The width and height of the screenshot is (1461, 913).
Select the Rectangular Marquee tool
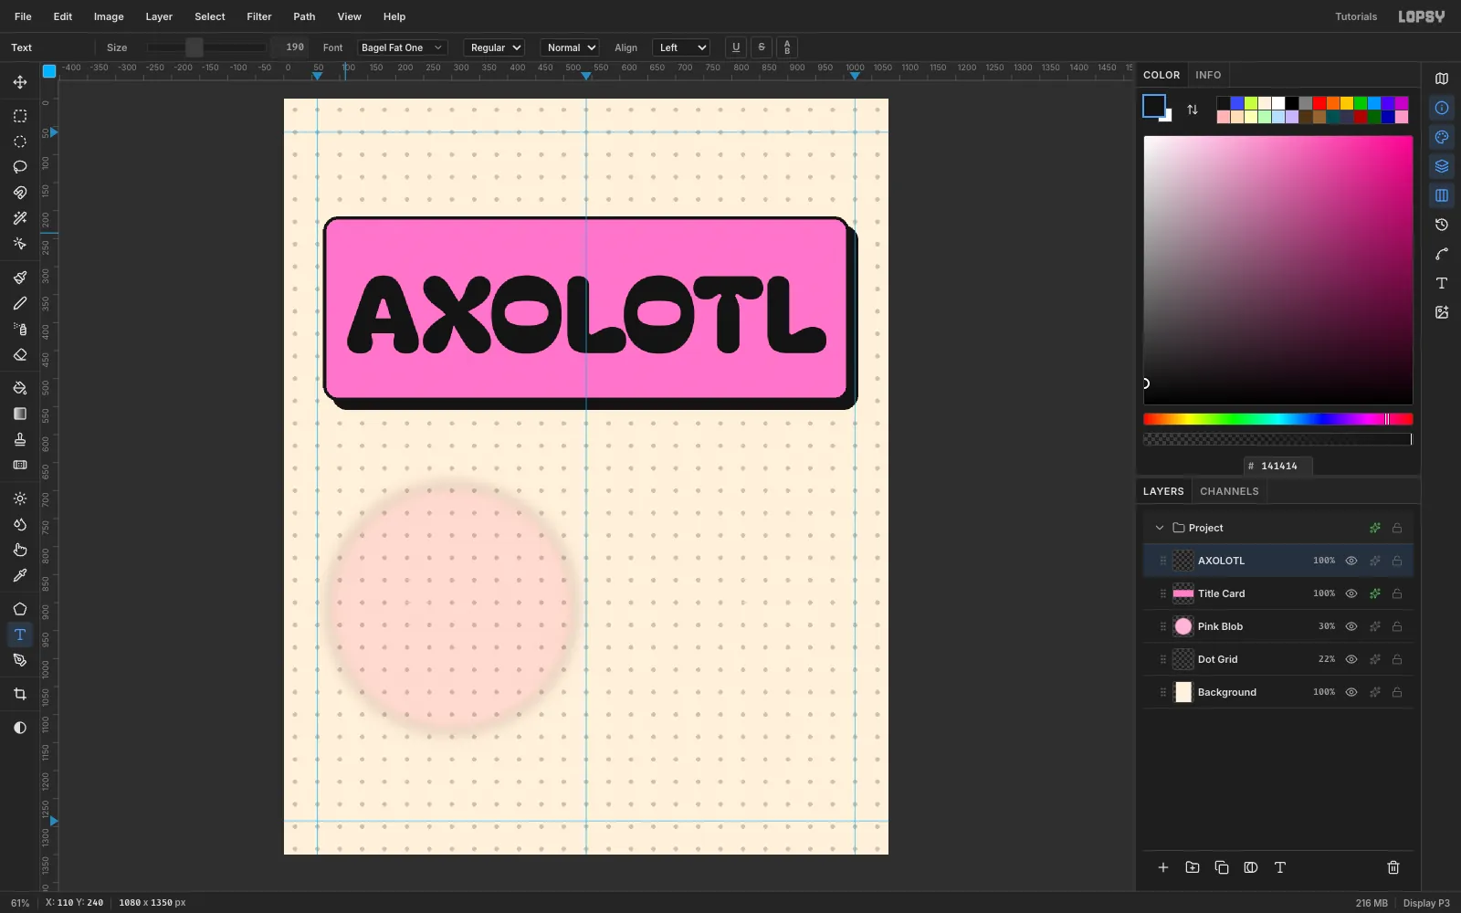(x=19, y=116)
